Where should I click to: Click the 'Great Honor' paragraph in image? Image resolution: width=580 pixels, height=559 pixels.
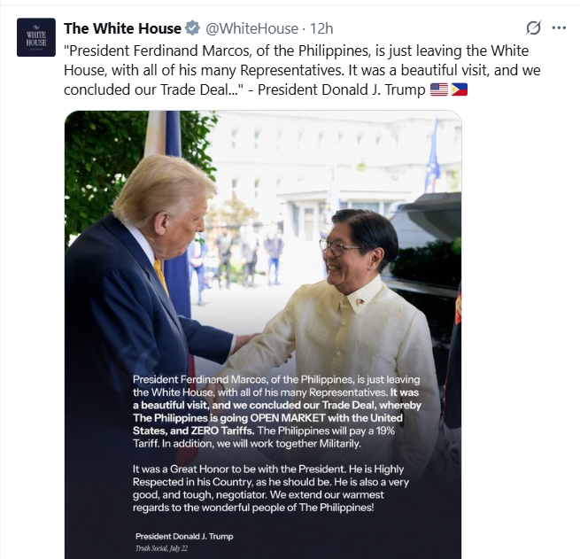click(x=271, y=488)
